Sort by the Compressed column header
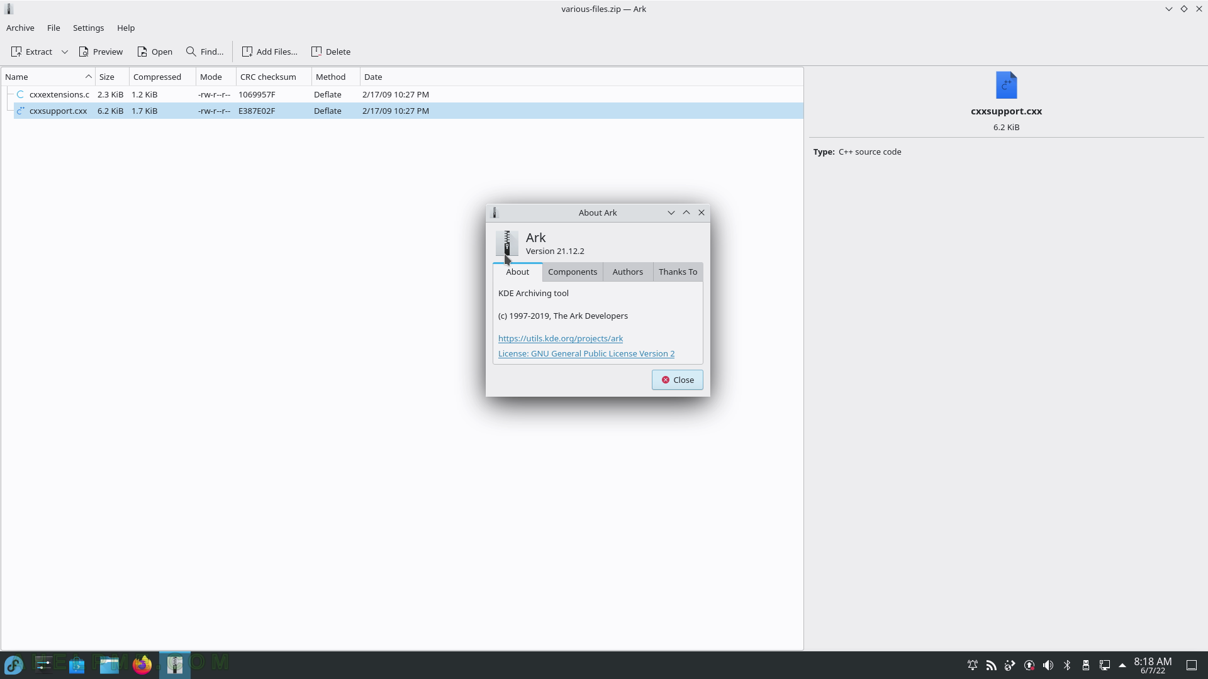The width and height of the screenshot is (1208, 679). [163, 77]
